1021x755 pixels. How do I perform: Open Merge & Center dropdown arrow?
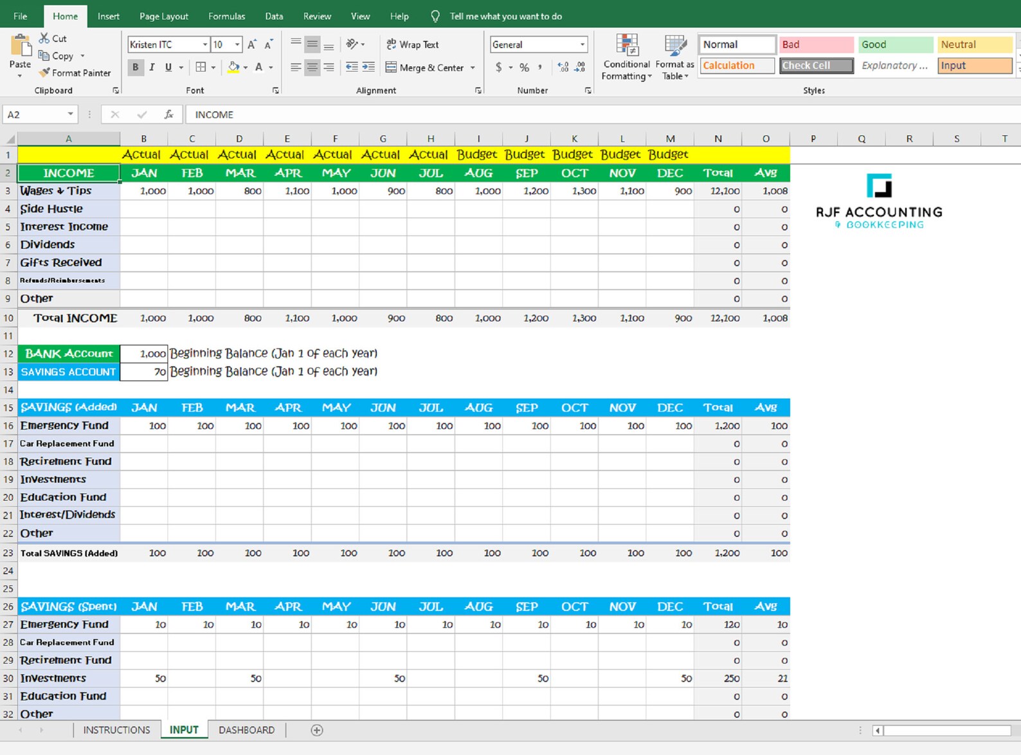click(x=473, y=68)
